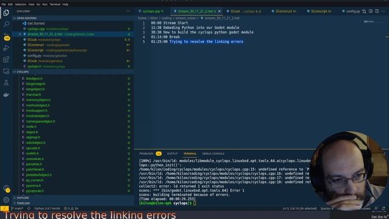Open listobject.h in the file tree

point(34,78)
